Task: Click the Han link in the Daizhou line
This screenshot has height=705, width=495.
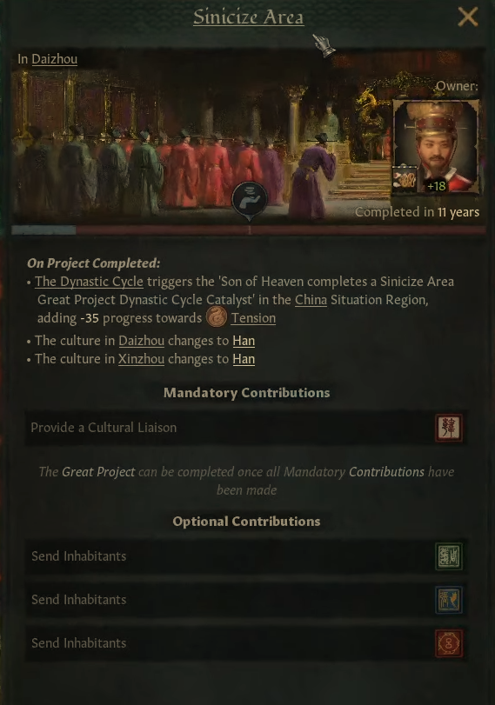Action: pos(244,341)
